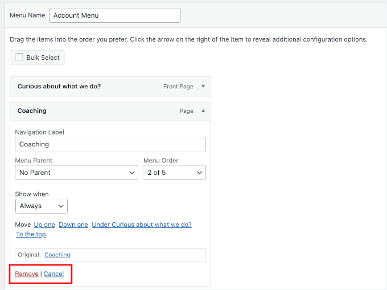
Task: Move the item To the top
Action: (x=31, y=234)
